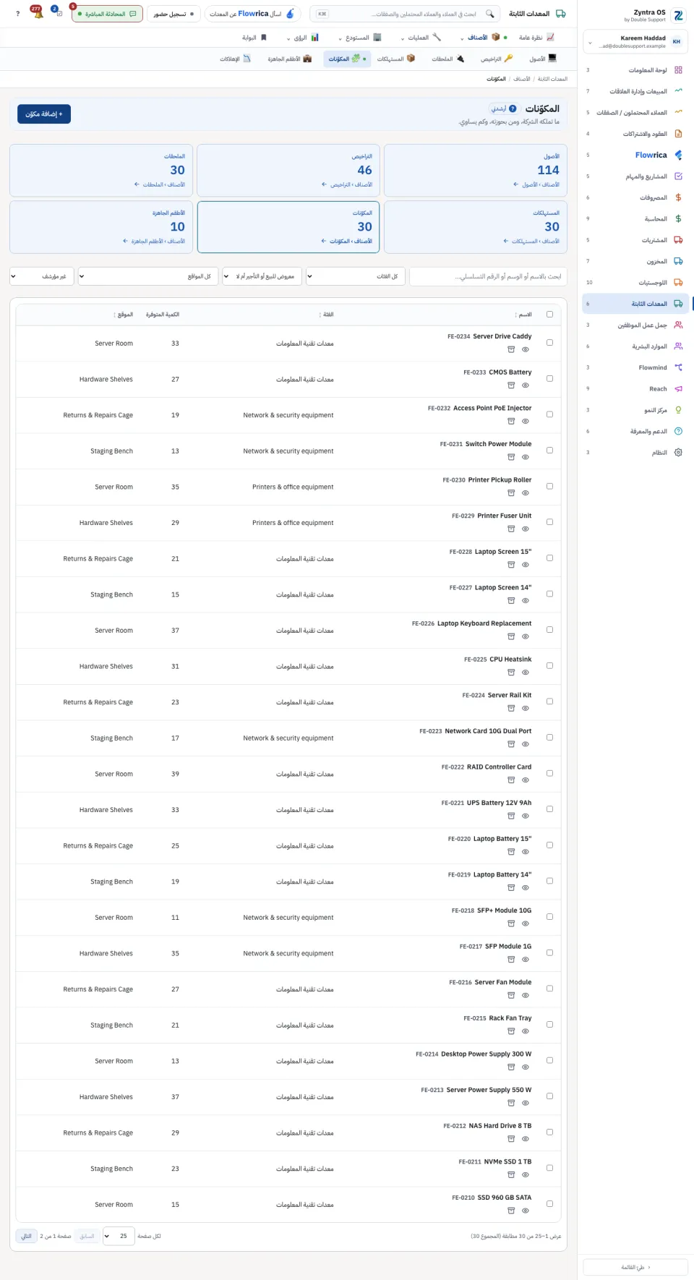Open الدعم والمعرفة support in sidebar
The width and height of the screenshot is (694, 1280).
click(636, 431)
